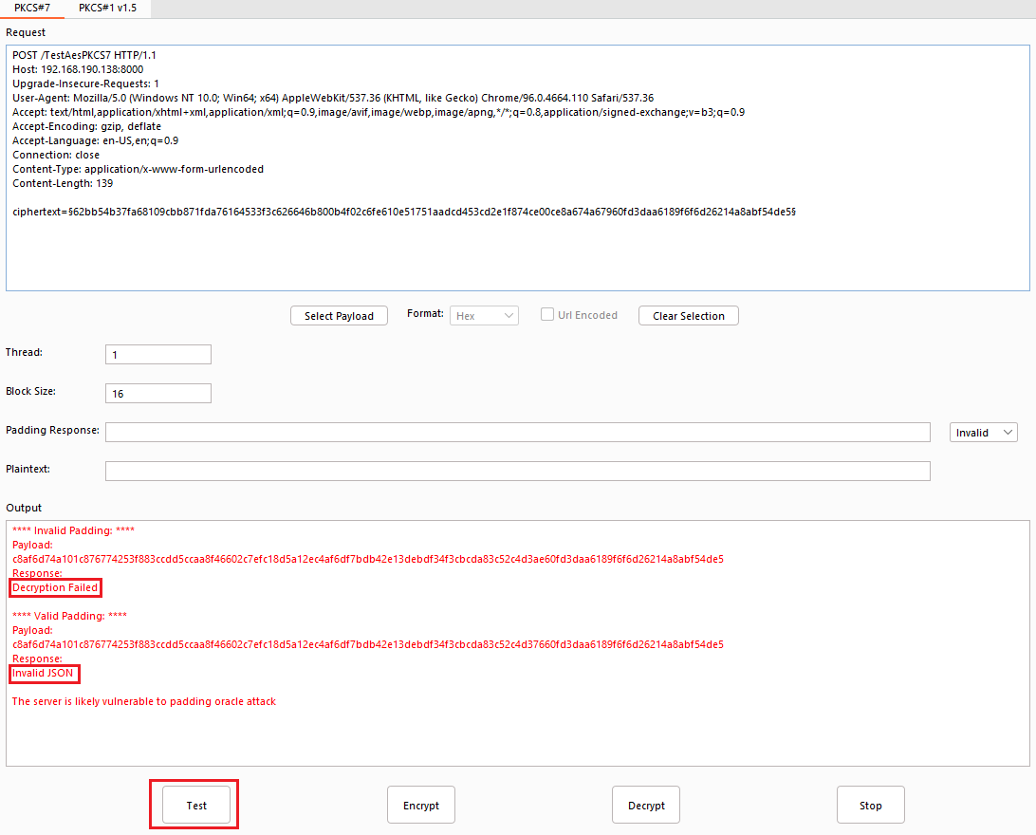The image size is (1036, 835).
Task: Click the '**** Valid Padding: ****' heading
Action: pyautogui.click(x=69, y=616)
